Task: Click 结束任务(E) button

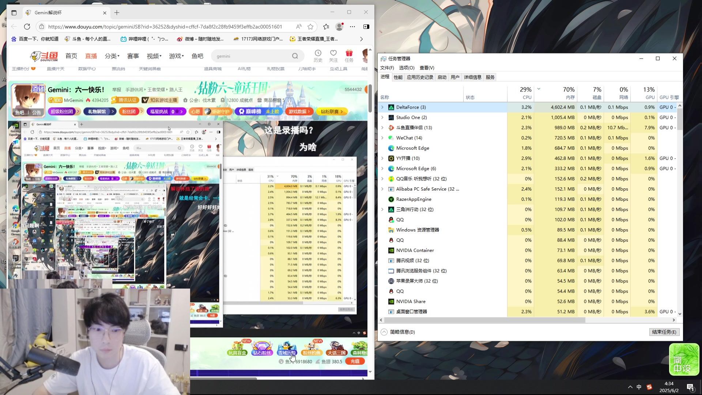Action: pos(664,332)
